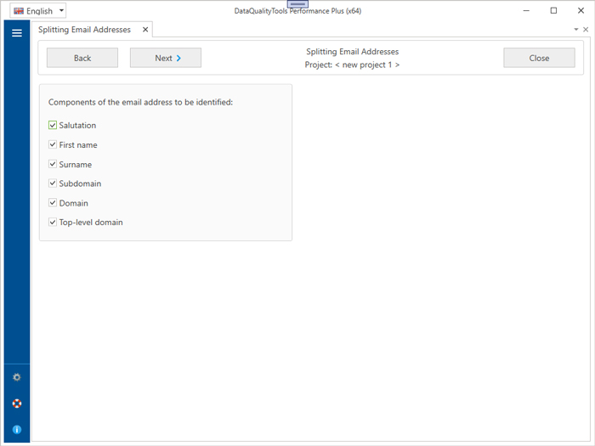The height and width of the screenshot is (446, 595).
Task: Uncheck the Top-level domain checkbox
Action: (53, 222)
